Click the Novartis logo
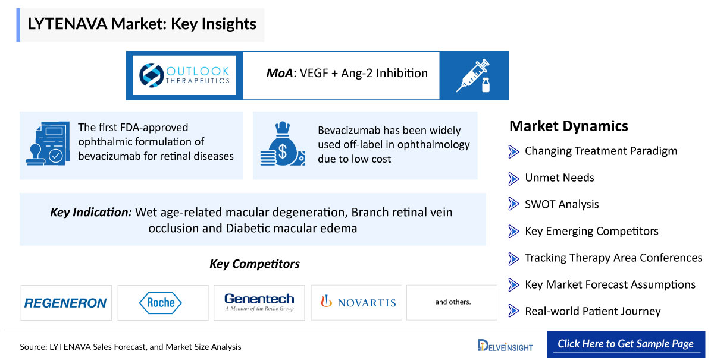The image size is (714, 358). click(x=357, y=303)
